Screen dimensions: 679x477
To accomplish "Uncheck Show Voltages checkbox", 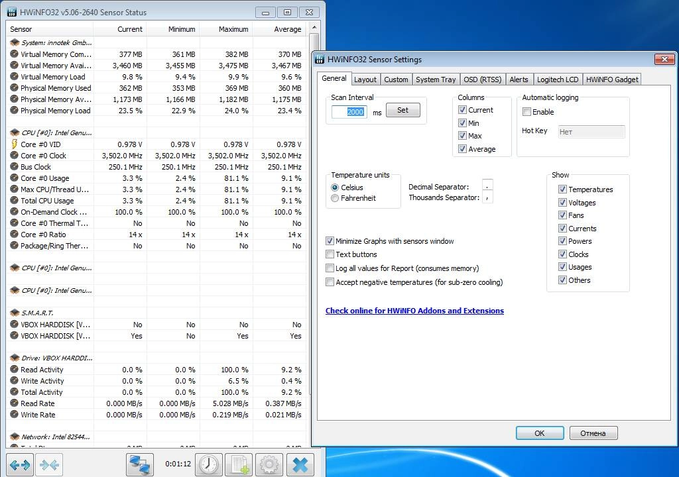I will point(562,203).
